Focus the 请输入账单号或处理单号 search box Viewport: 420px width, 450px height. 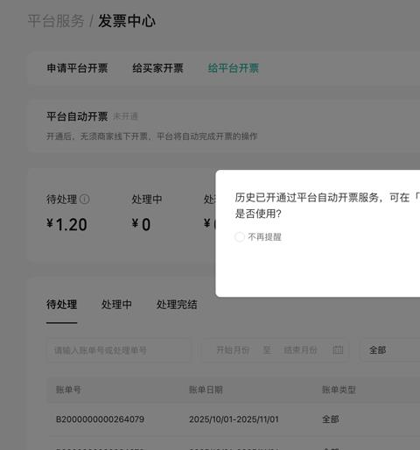(119, 350)
